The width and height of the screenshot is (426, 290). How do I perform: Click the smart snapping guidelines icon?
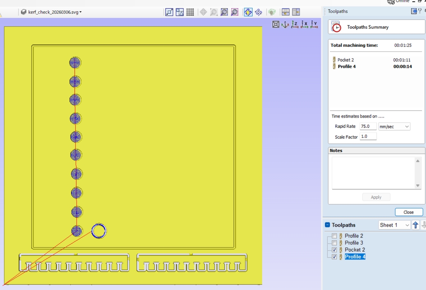pos(180,12)
